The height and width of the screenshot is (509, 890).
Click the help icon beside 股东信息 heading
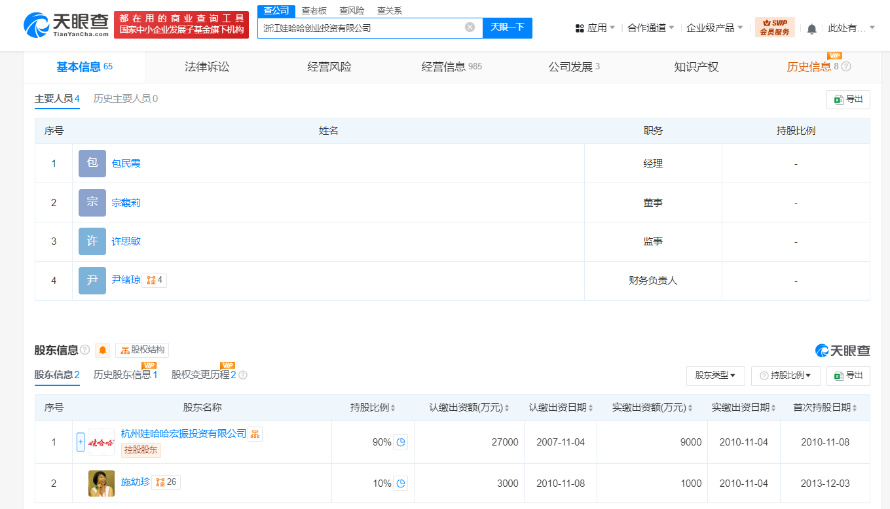(85, 350)
